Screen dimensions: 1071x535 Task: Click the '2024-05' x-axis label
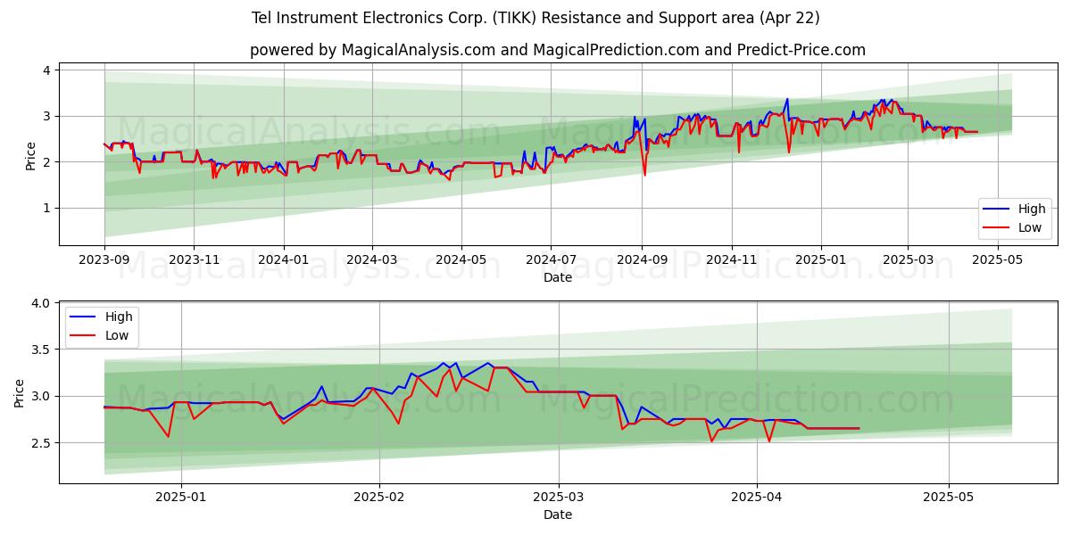tap(461, 260)
